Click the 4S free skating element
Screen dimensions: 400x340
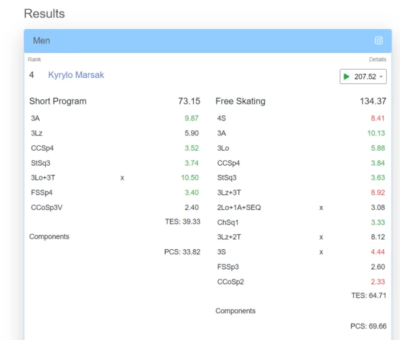click(x=222, y=118)
